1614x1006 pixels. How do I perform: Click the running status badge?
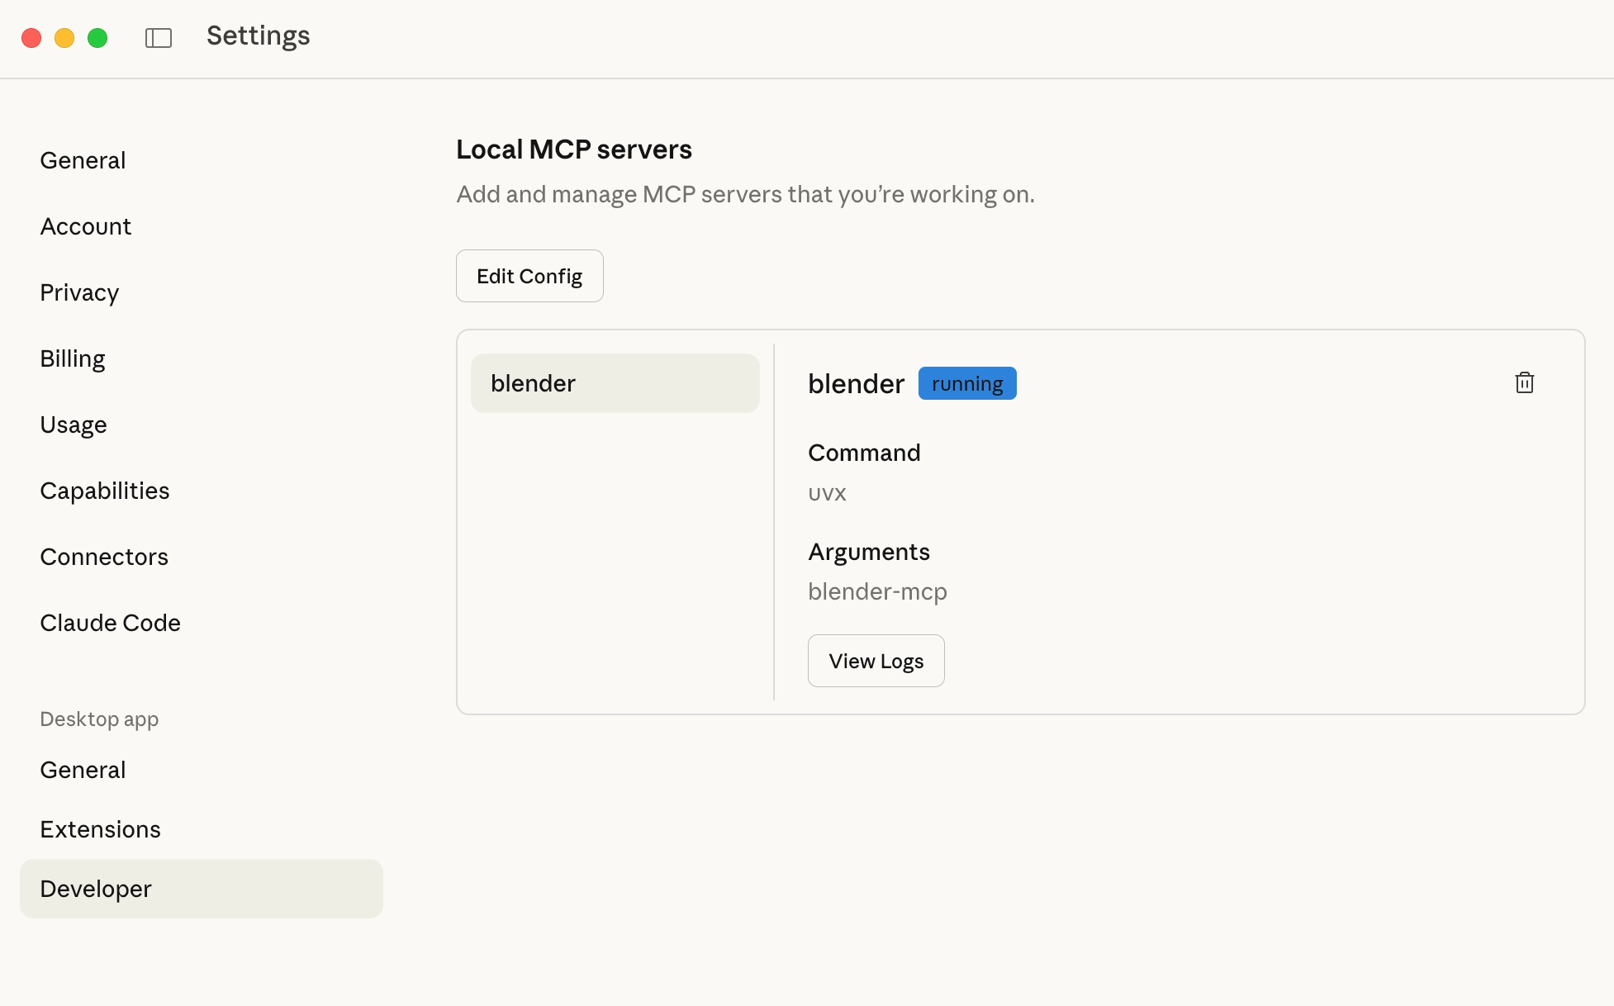tap(967, 383)
